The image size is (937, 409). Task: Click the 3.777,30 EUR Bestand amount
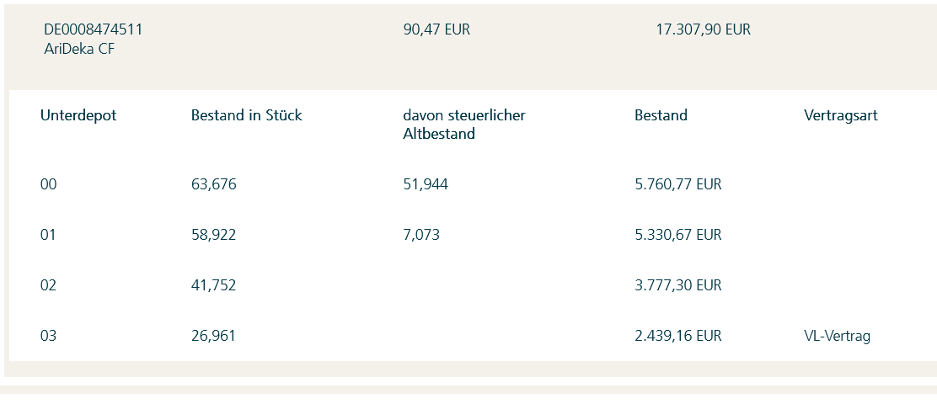[677, 285]
